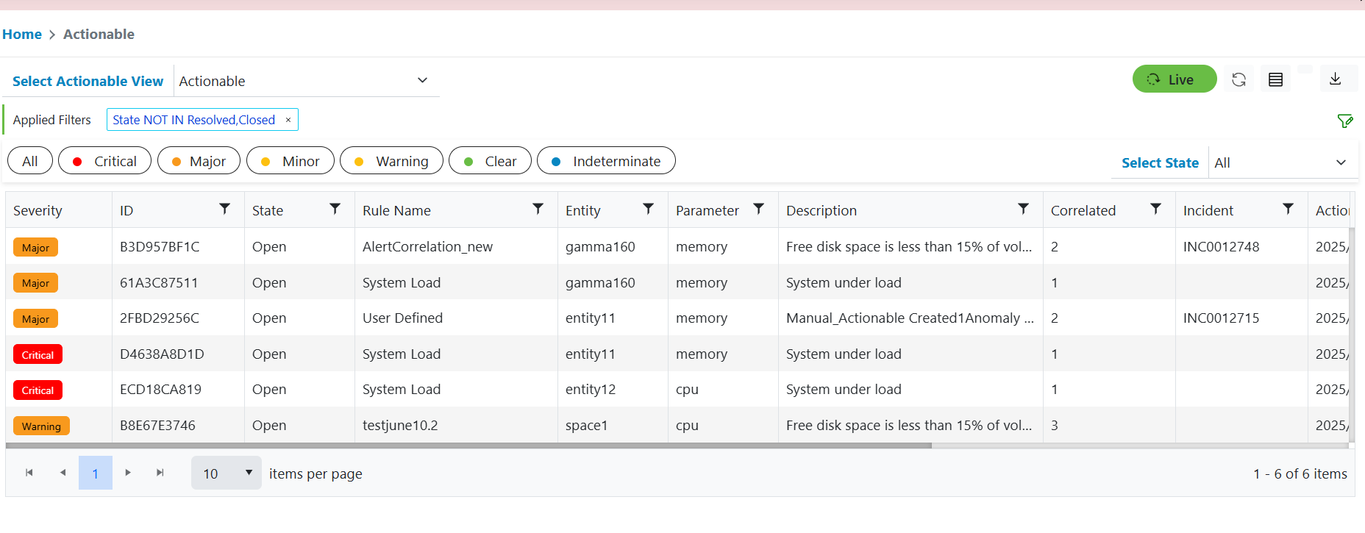Select the Indeterminate severity tab
This screenshot has width=1365, height=533.
click(x=606, y=161)
